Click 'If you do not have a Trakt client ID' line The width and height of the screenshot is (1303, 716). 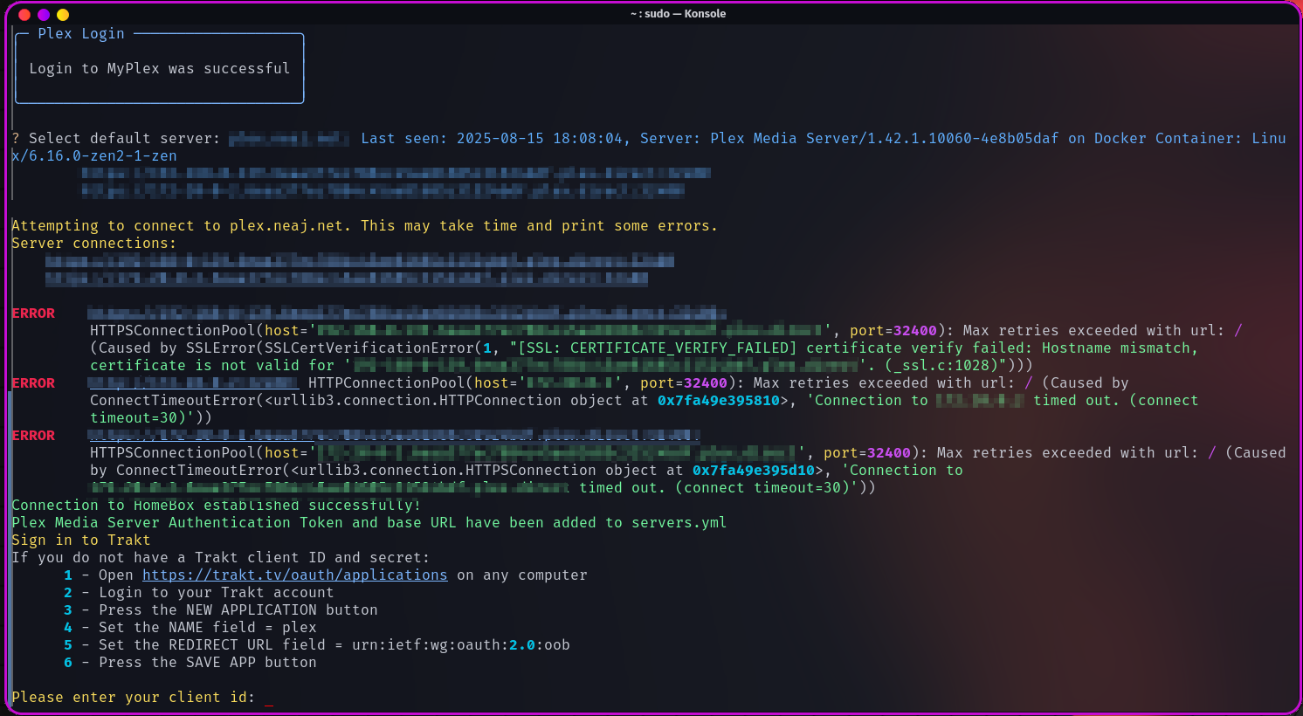[221, 557]
